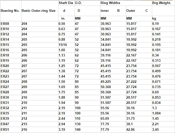Image resolution: width=175 pixels, height=133 pixels.
Task: Select the Brg.Weight. column header
Action: (162, 3)
